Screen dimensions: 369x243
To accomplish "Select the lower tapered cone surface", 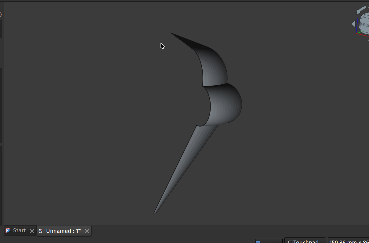I will [x=189, y=159].
